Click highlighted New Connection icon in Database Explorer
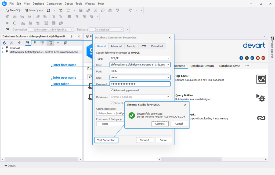Viewport: 275px width, 175px height. tap(28, 43)
